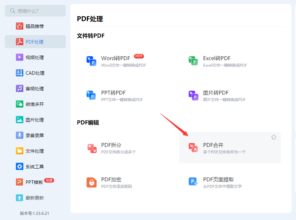296x220 pixels.
Task: Launch the Excel转PDF tool title
Action: click(x=217, y=58)
